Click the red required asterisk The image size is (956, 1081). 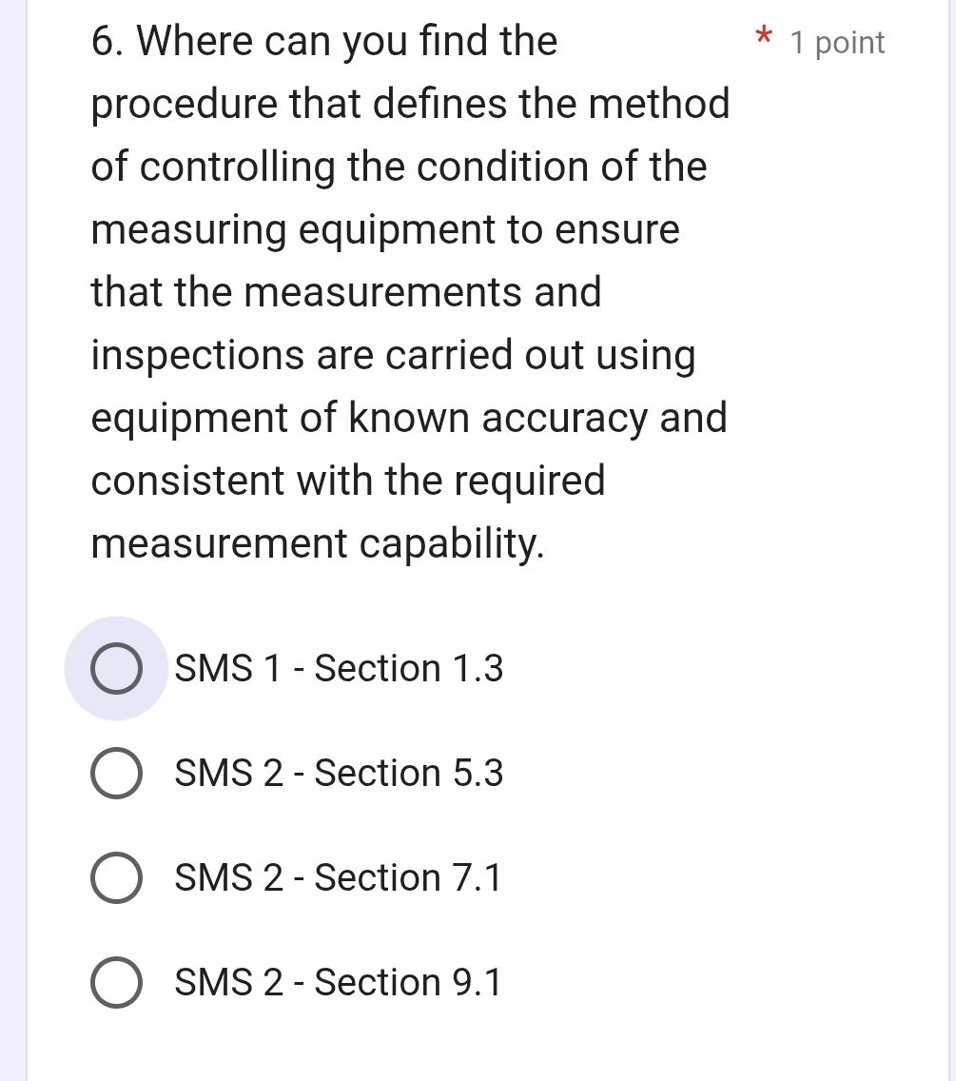pos(764,38)
